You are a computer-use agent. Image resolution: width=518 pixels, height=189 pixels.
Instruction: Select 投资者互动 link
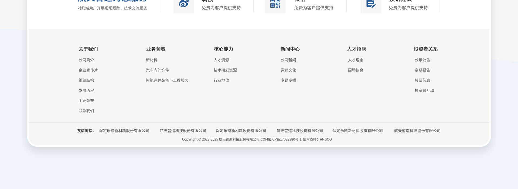click(x=424, y=90)
